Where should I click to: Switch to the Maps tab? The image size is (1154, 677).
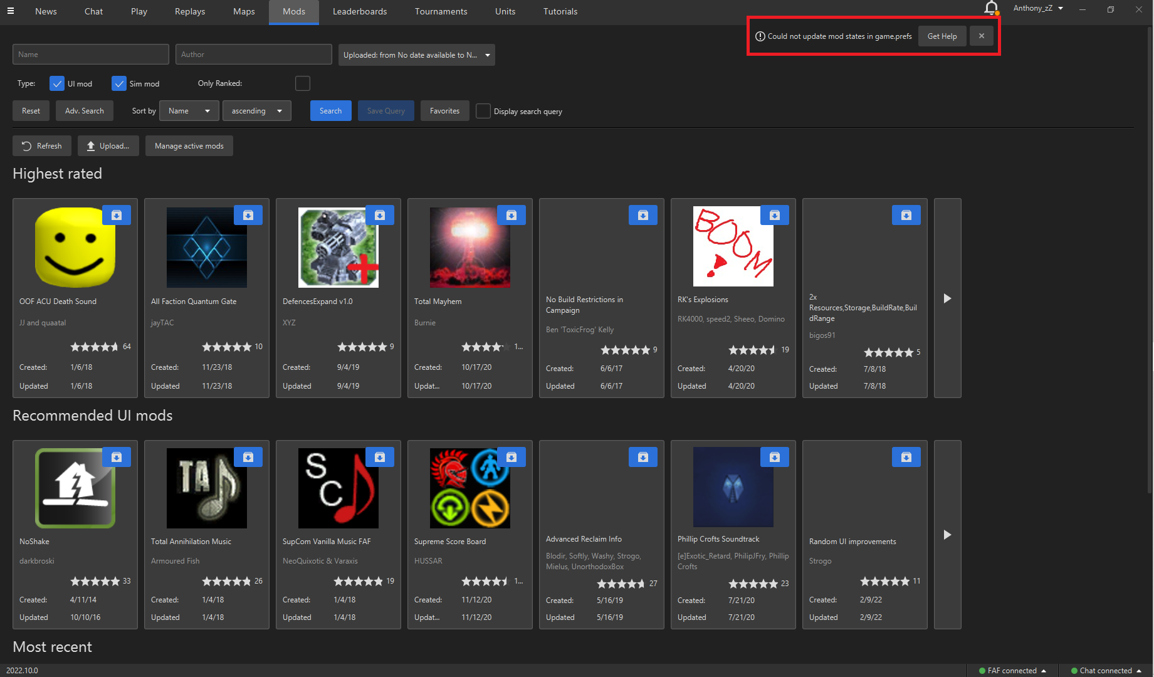tap(244, 11)
